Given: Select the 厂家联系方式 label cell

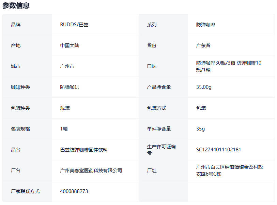Looking at the screenshot, I should tap(27, 191).
